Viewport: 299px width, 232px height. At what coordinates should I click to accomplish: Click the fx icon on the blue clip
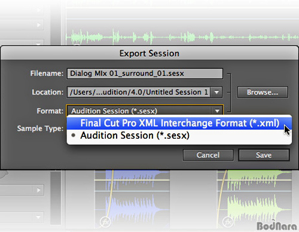105,222
